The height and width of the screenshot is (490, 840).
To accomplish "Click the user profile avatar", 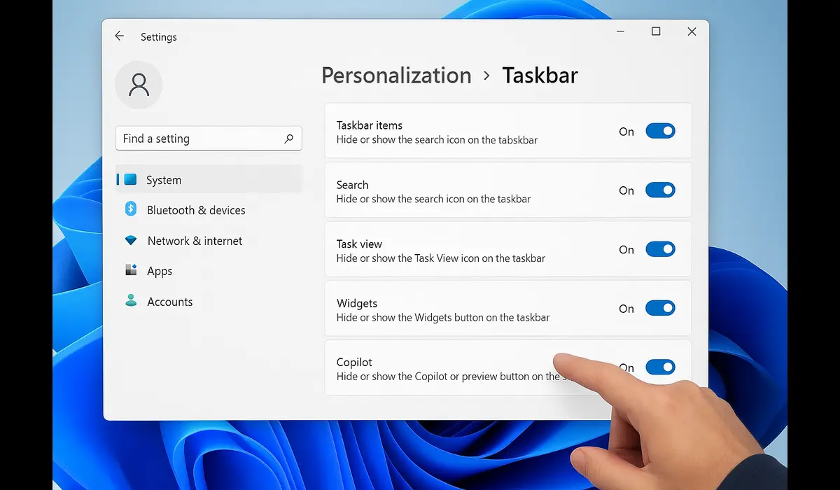I will tap(139, 85).
